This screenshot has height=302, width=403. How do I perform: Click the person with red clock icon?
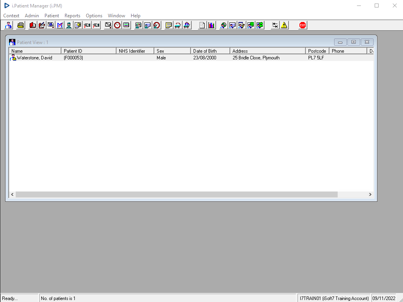tap(157, 25)
